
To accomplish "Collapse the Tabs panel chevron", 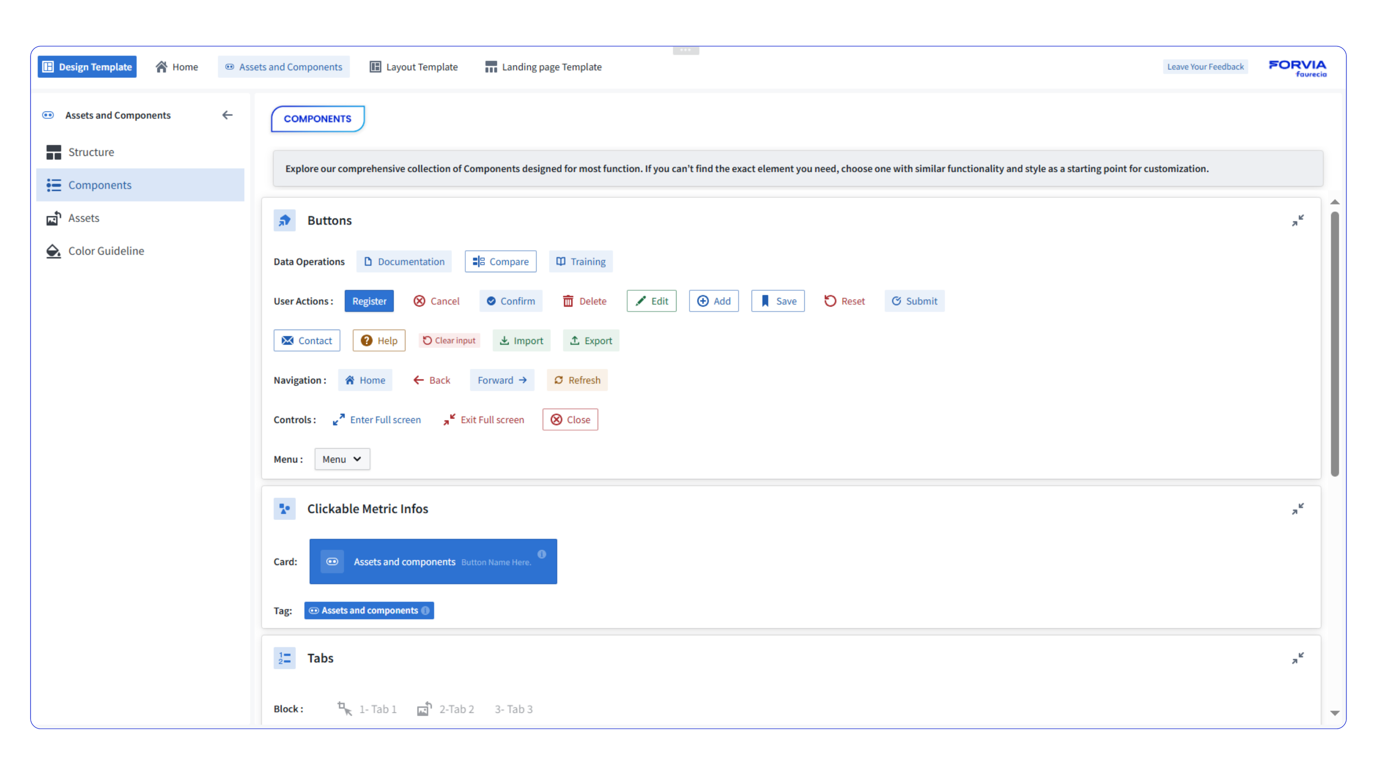I will [1299, 658].
